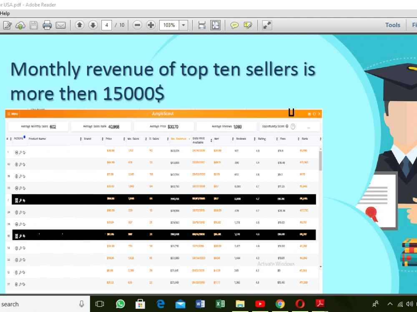Zoom out with the minus button
This screenshot has height=312, width=417.
coord(137,25)
